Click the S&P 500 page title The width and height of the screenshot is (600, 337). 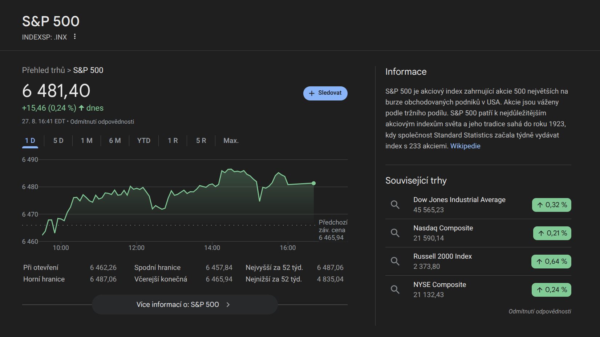point(51,21)
